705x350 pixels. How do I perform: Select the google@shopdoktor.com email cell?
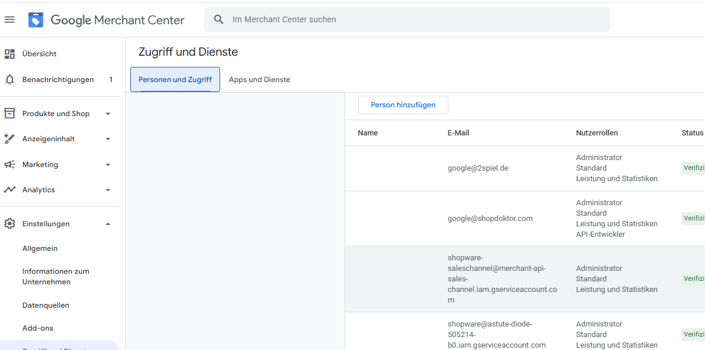point(490,219)
